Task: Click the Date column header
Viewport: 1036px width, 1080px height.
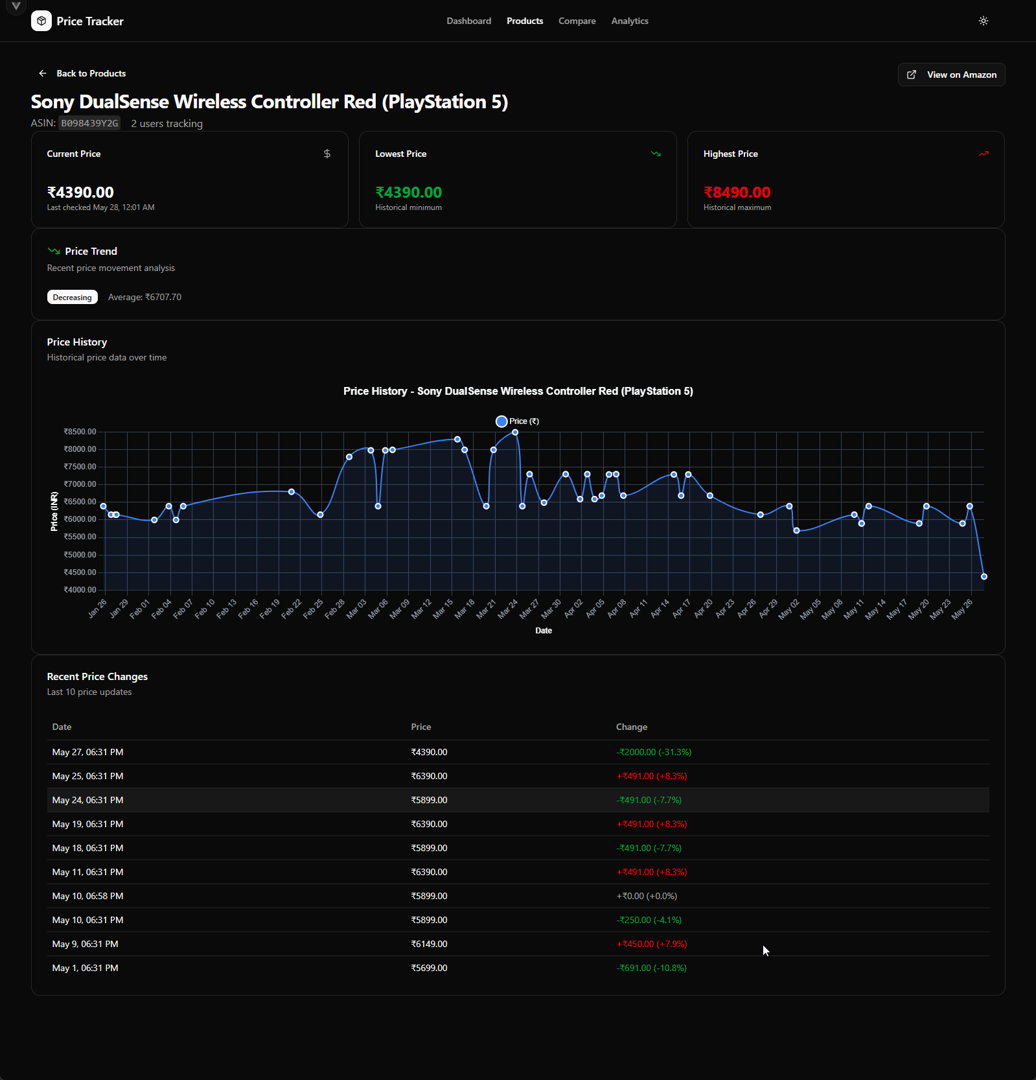Action: (62, 727)
